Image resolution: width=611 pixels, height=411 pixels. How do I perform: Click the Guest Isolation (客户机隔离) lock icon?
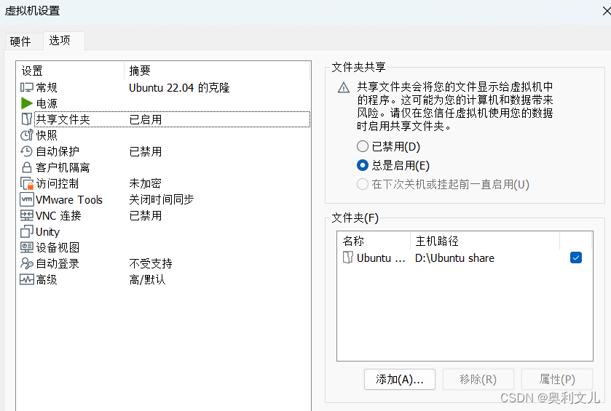point(26,167)
